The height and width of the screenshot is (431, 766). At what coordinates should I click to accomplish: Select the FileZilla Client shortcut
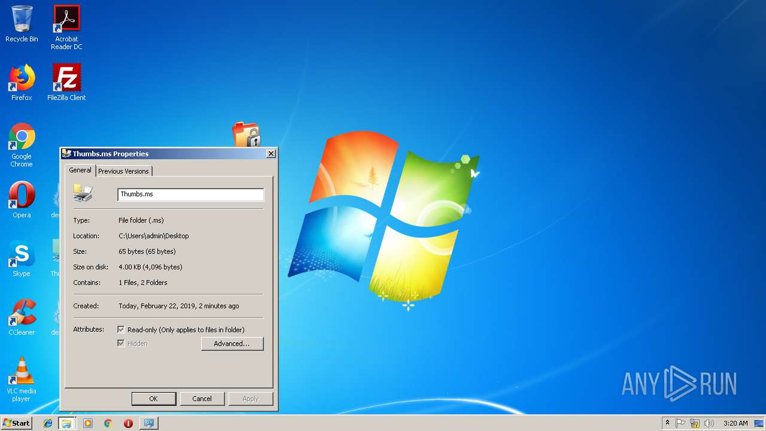pyautogui.click(x=66, y=82)
